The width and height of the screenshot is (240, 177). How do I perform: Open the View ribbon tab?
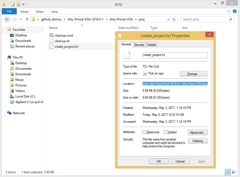coord(54,12)
